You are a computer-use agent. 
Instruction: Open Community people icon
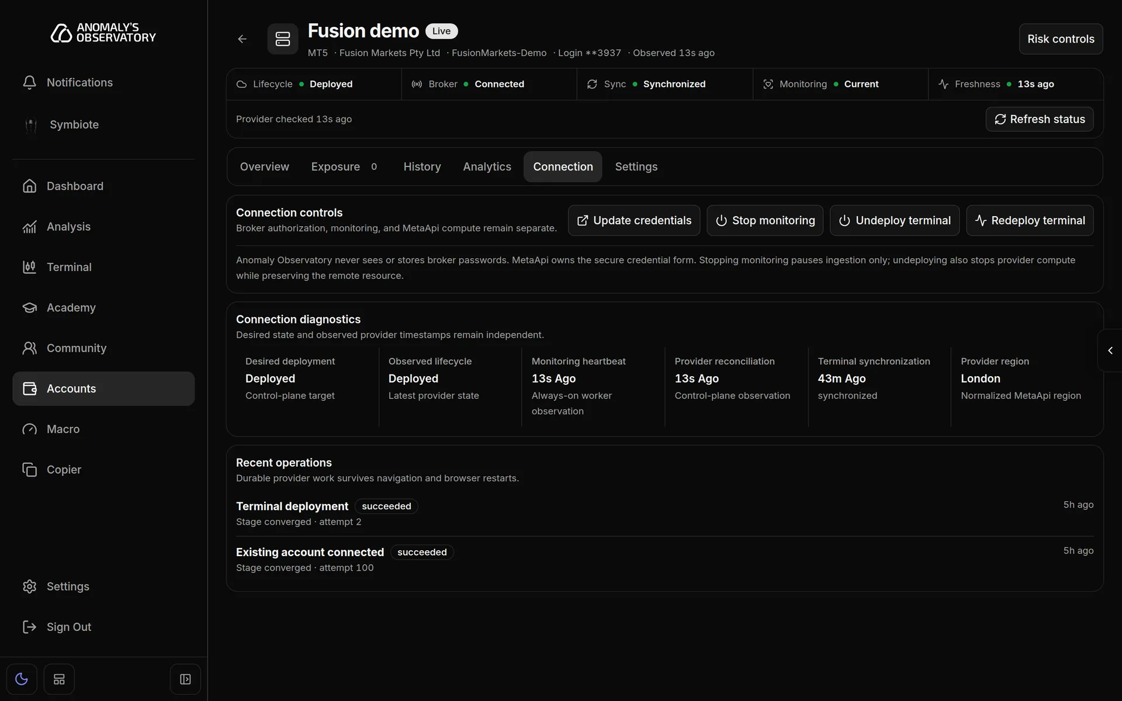29,348
